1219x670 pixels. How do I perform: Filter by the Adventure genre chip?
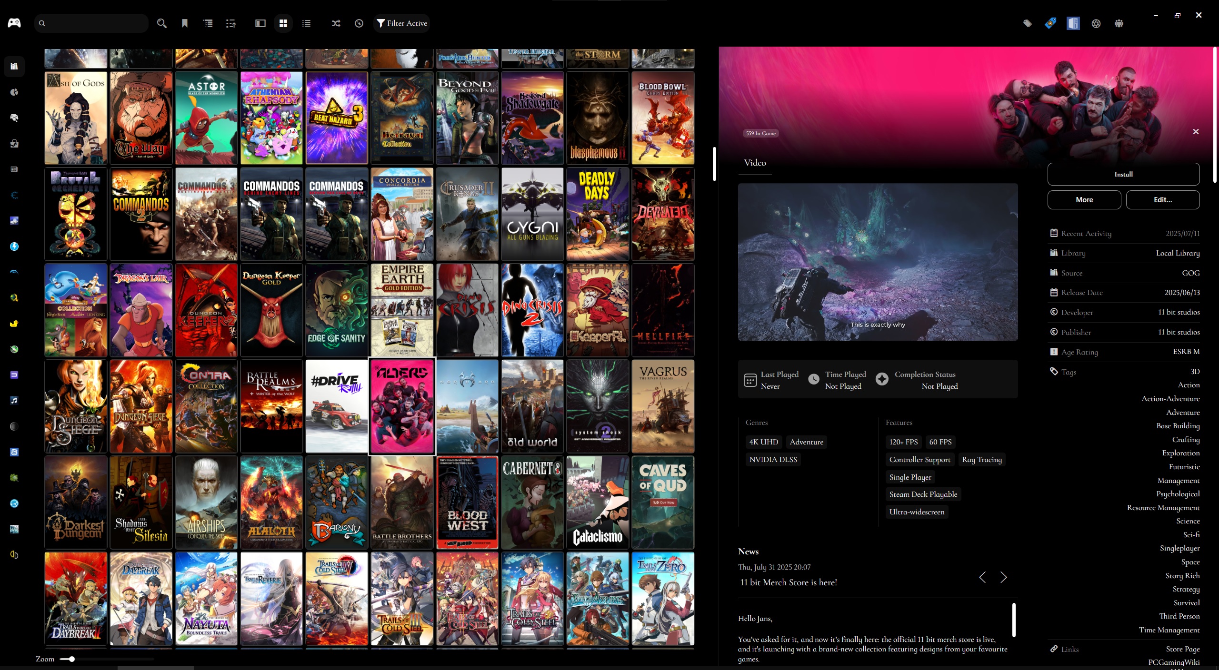coord(807,442)
